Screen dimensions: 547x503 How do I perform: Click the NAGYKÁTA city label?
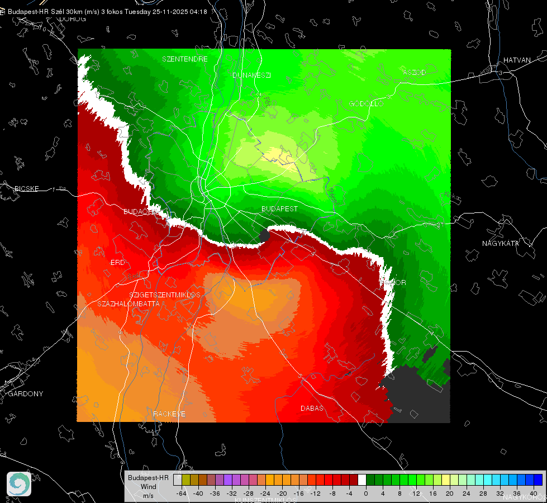pyautogui.click(x=500, y=244)
